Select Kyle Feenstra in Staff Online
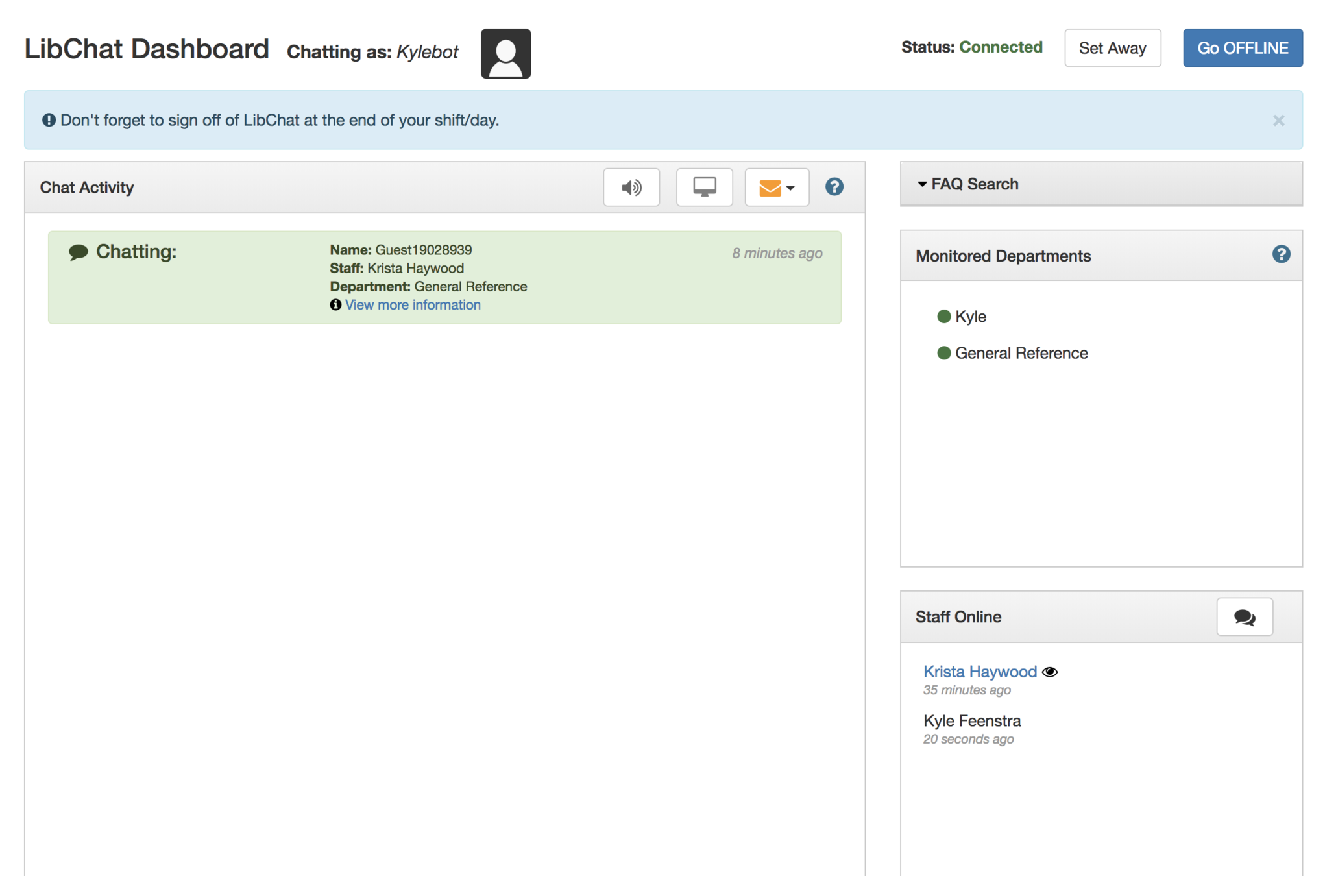 [971, 721]
